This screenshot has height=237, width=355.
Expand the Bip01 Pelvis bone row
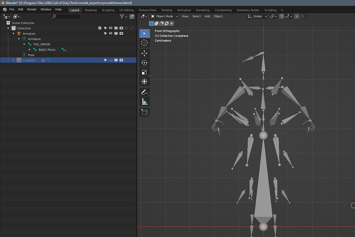29,50
